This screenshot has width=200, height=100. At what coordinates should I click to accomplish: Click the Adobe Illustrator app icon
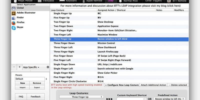tap(13, 13)
